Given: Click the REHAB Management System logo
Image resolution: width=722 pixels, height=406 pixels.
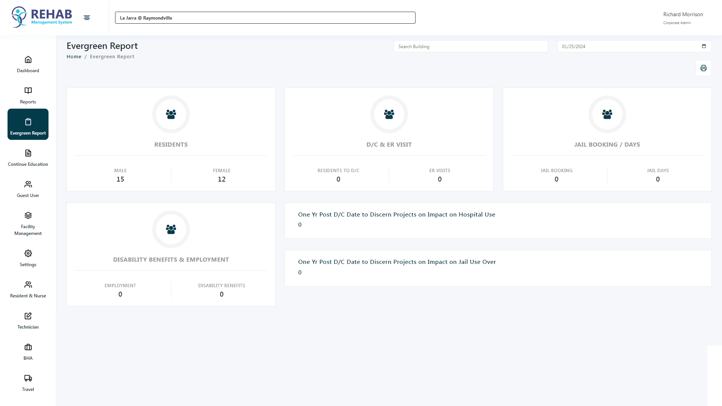Looking at the screenshot, I should (x=41, y=17).
